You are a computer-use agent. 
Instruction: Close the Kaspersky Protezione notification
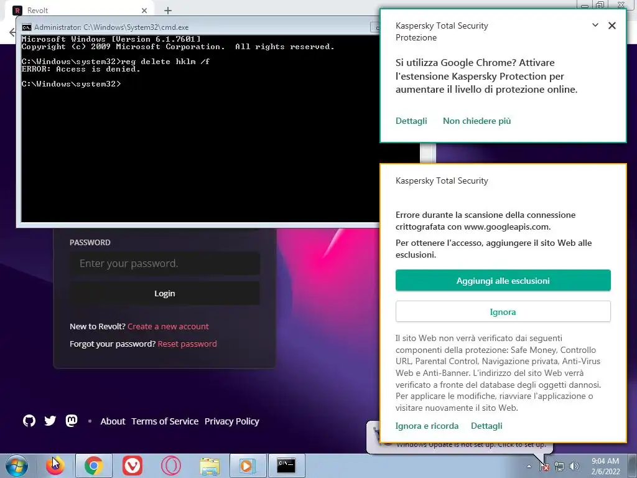point(612,26)
